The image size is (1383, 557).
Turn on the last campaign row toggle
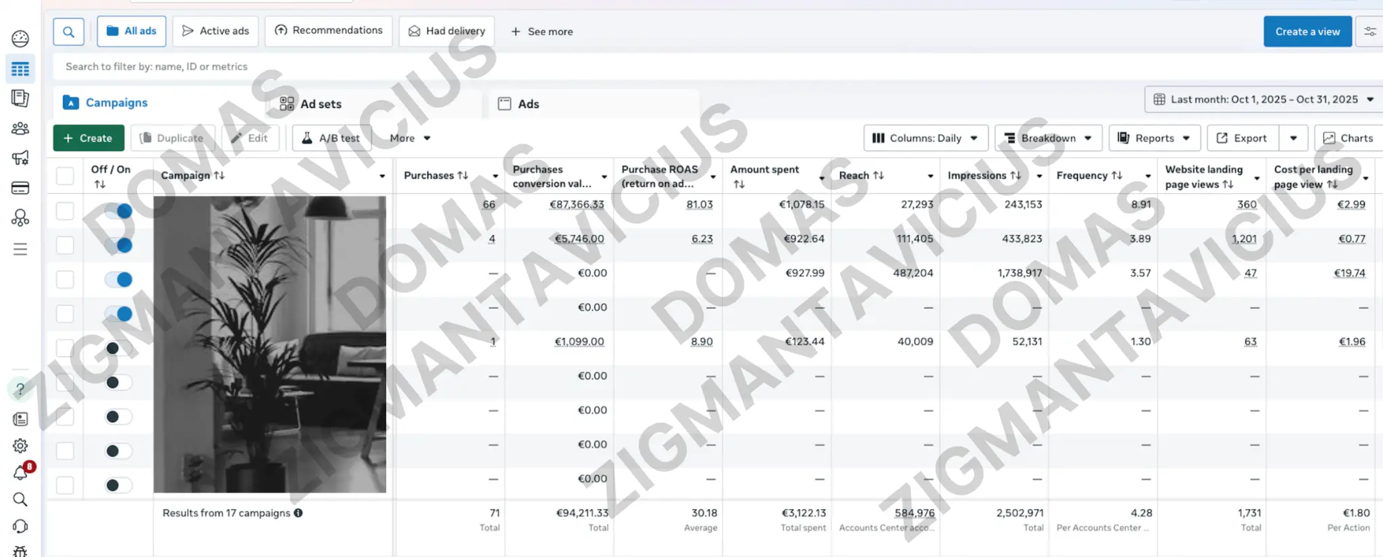(118, 485)
